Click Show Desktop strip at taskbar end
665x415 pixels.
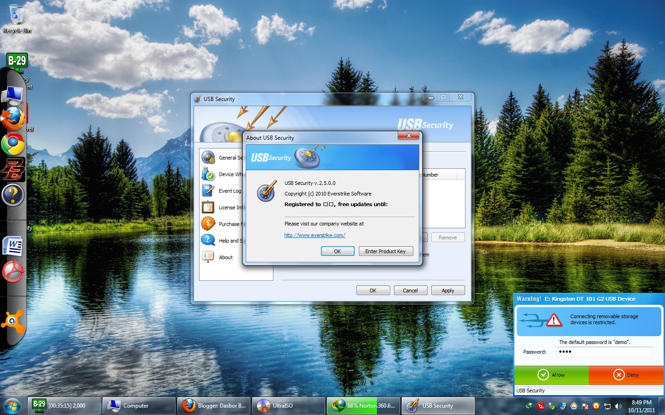point(662,406)
